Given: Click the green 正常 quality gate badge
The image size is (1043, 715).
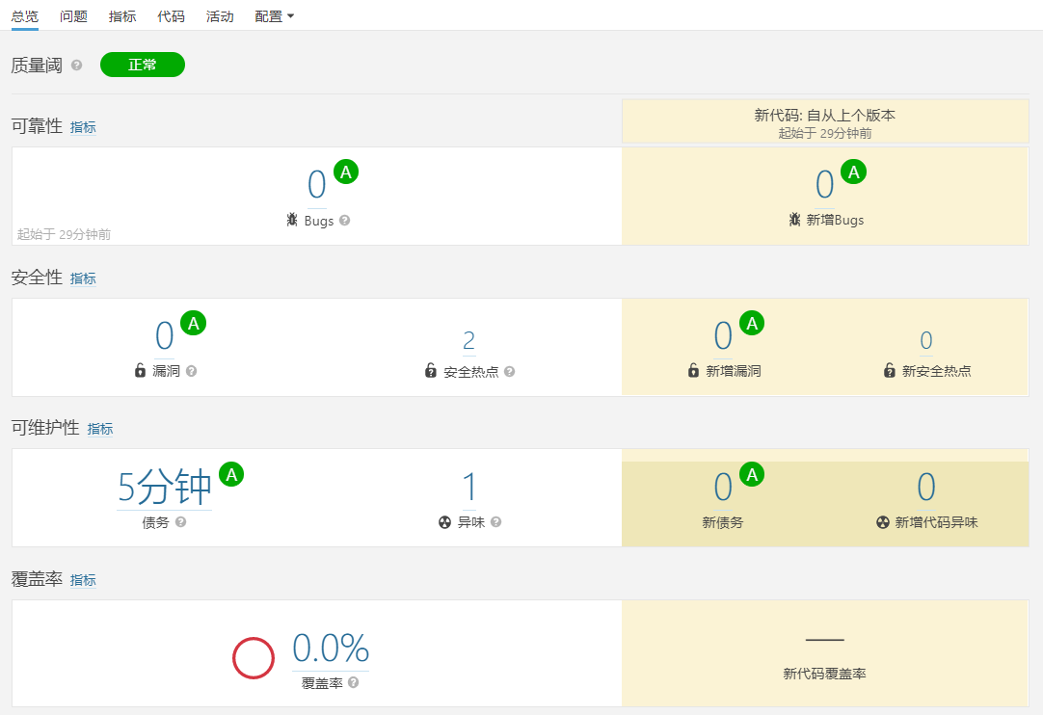Looking at the screenshot, I should (143, 65).
